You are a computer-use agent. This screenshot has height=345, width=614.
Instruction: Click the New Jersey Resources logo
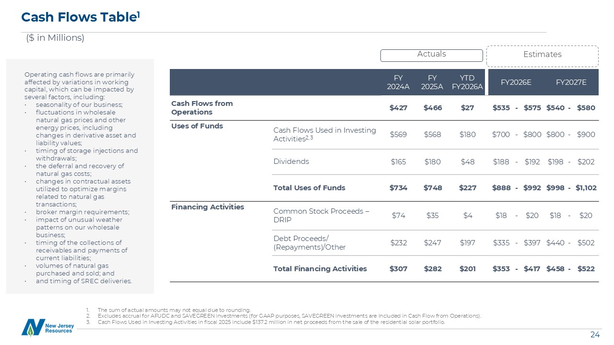[47, 327]
